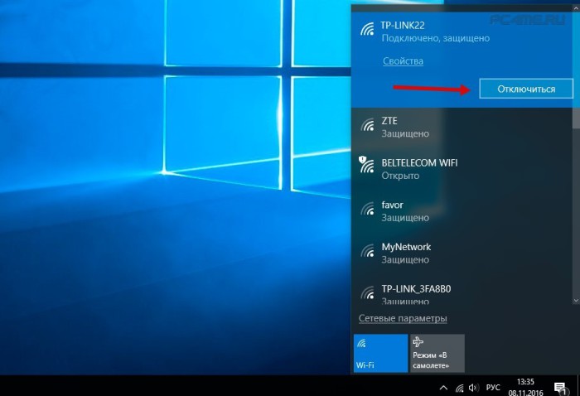Toggle the Режим «В самолете» tile
The width and height of the screenshot is (580, 396).
437,353
